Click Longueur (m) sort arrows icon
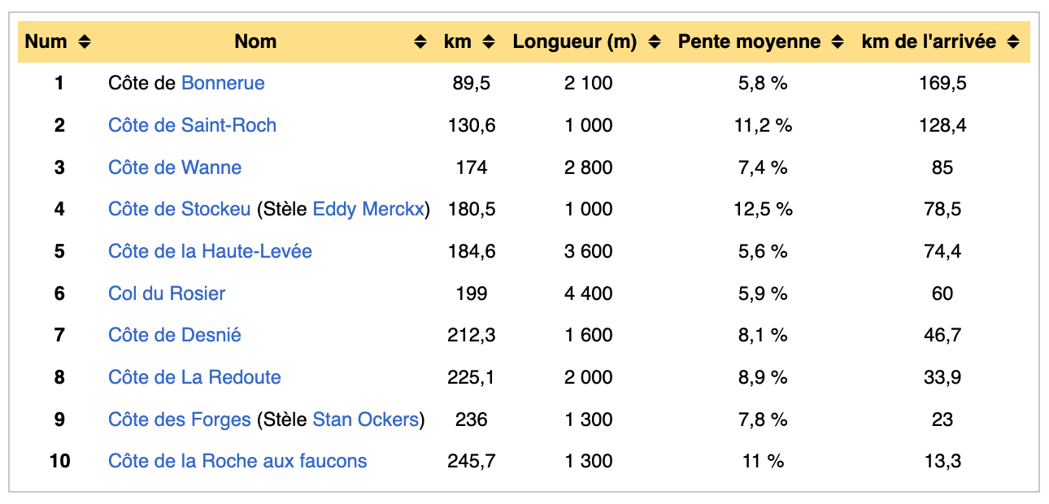The height and width of the screenshot is (504, 1049). (655, 42)
